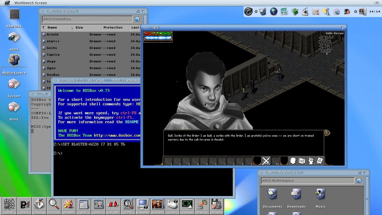Click the up-arrow button beside AROS:MyWorkspace path

point(359,181)
